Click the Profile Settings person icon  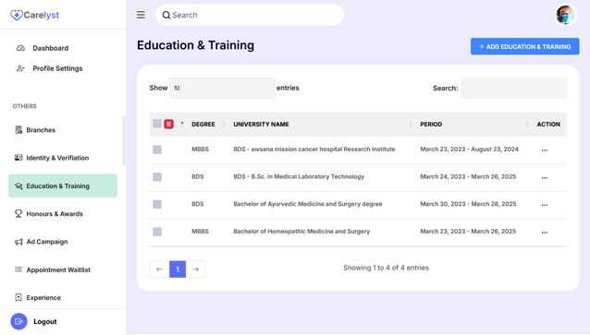(20, 68)
